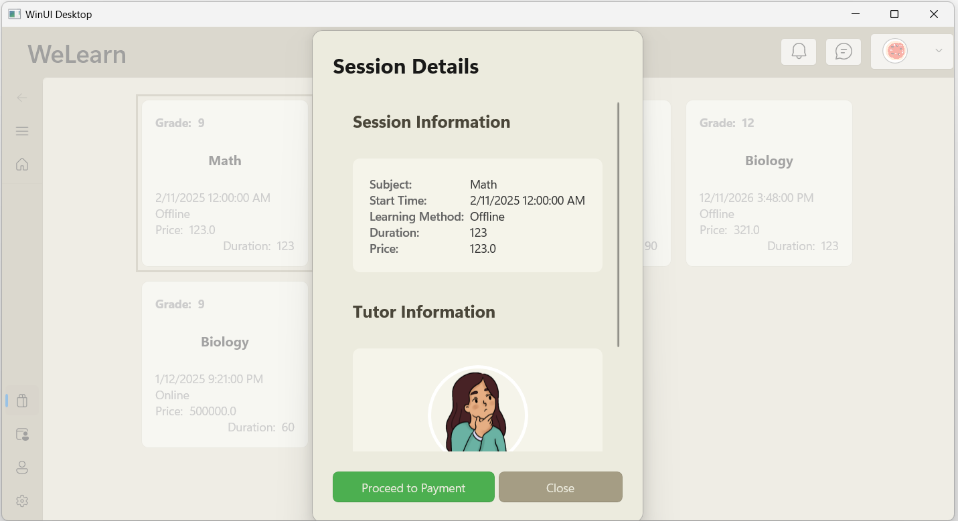
Task: Click the WinUI Desktop app icon
Action: coord(13,13)
